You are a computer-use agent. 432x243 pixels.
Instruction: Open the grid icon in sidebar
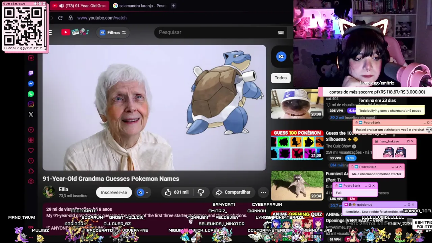pyautogui.click(x=31, y=140)
